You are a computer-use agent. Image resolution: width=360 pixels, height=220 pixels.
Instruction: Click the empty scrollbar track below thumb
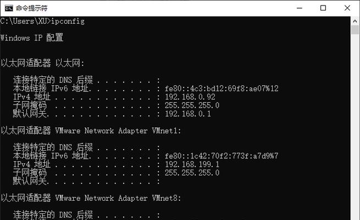pos(355,127)
